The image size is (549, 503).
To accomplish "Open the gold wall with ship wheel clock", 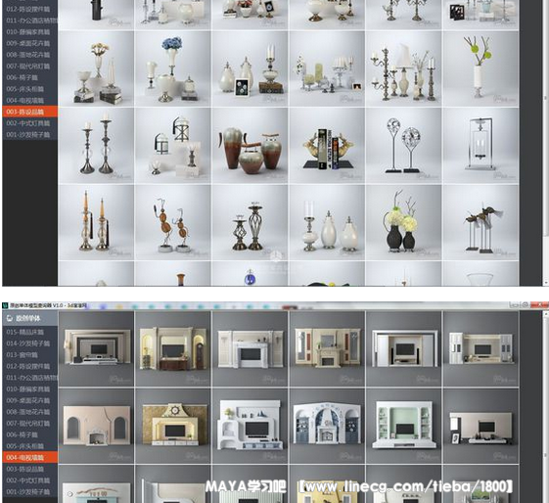I will [x=172, y=426].
